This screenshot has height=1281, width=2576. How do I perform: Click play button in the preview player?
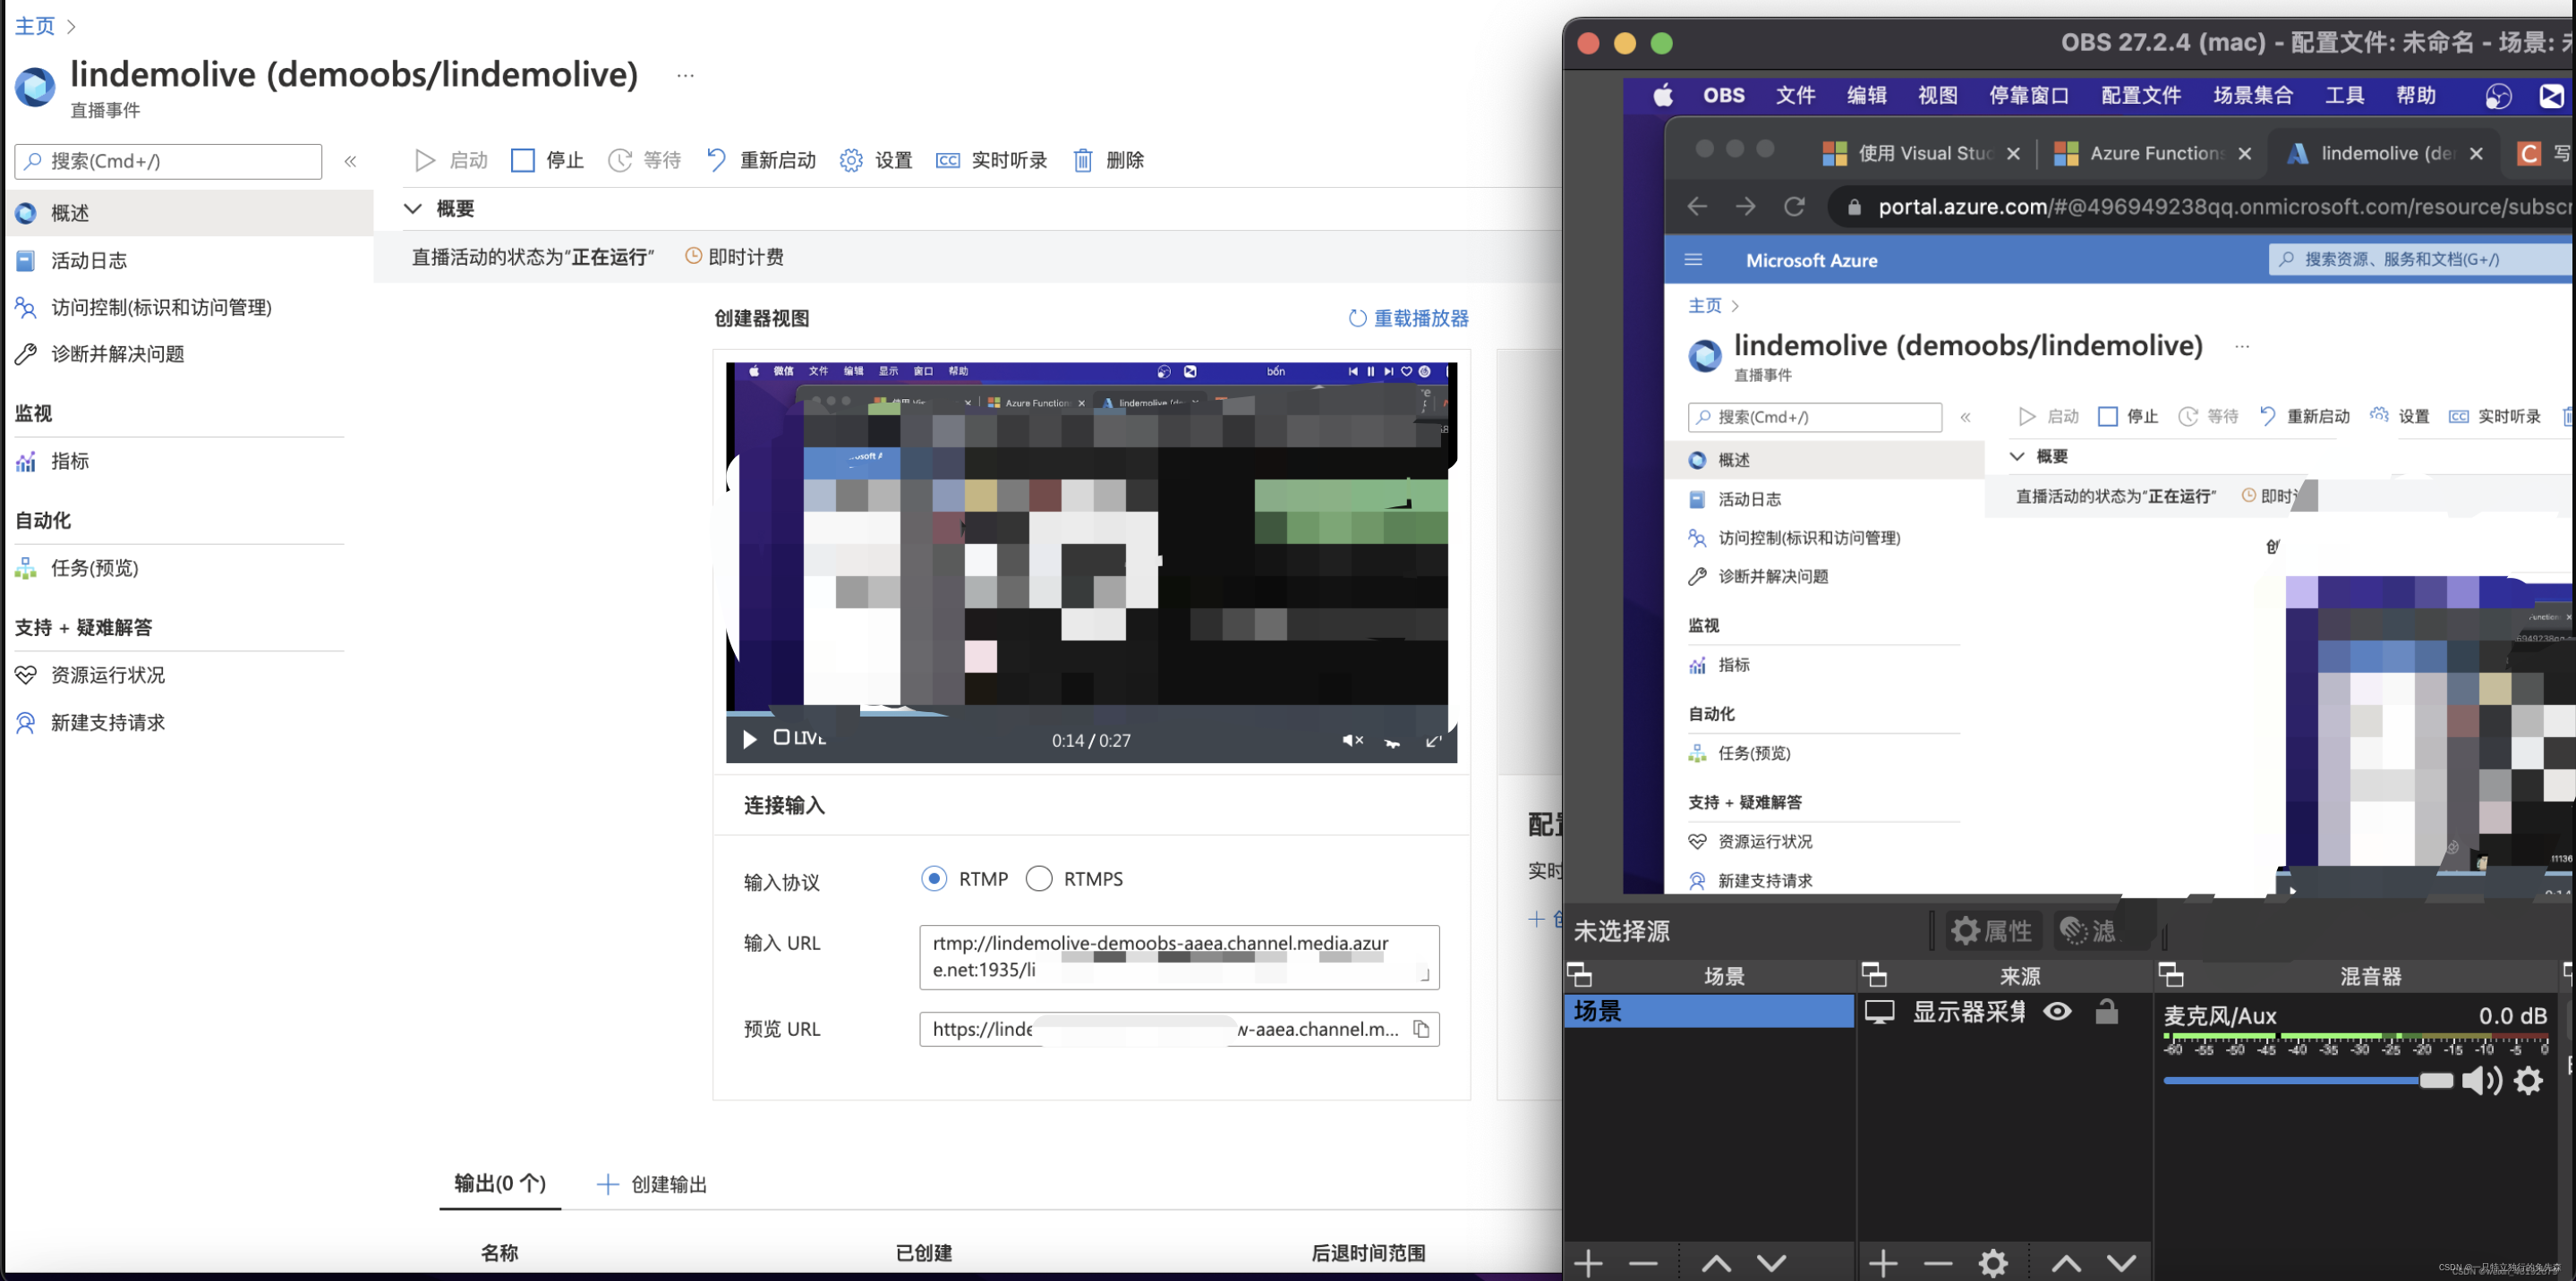pyautogui.click(x=749, y=740)
